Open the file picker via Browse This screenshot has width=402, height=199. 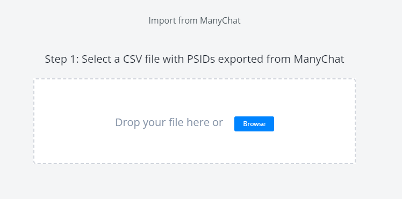[x=254, y=124]
